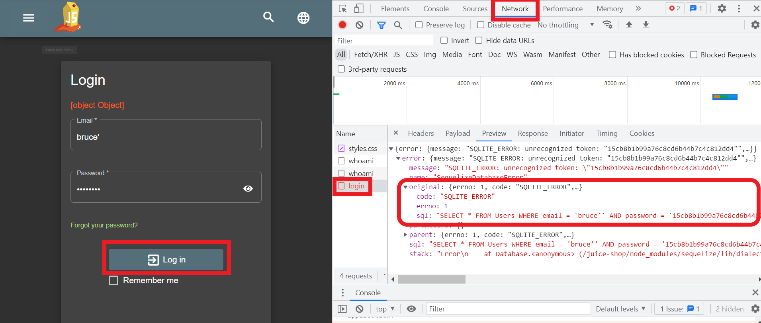Open No throttling dropdown
The width and height of the screenshot is (761, 323).
point(565,25)
